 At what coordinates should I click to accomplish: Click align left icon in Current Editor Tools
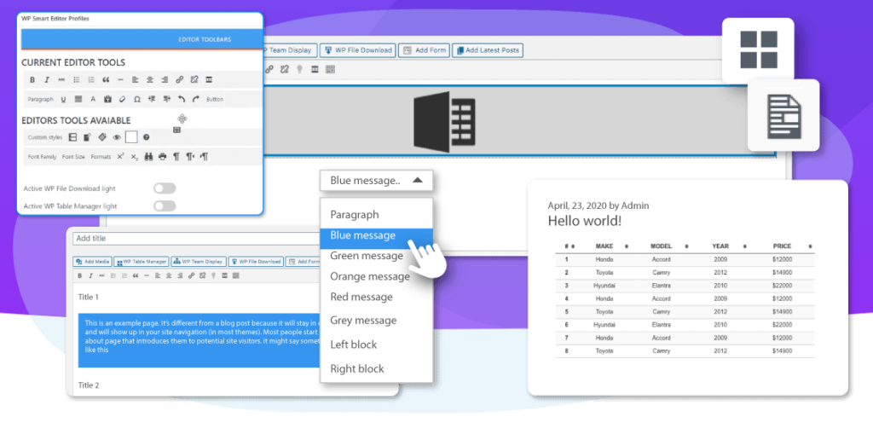tap(136, 79)
